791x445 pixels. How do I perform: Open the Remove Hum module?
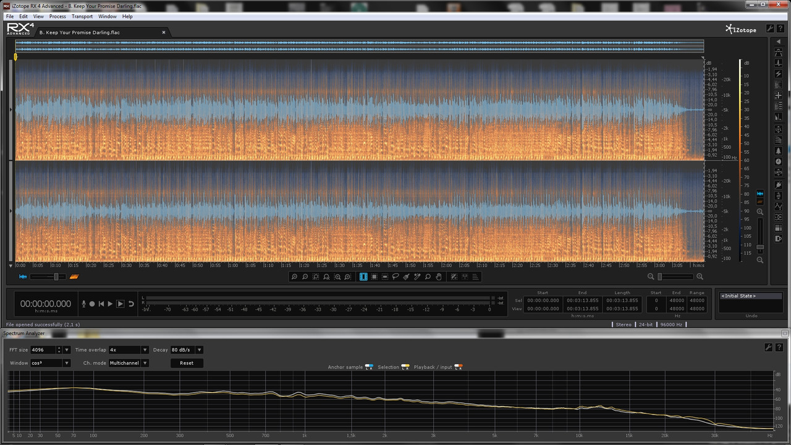point(779,74)
